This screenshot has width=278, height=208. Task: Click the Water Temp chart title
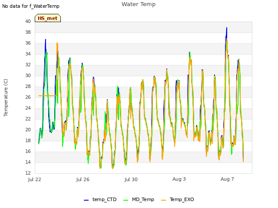[139, 4]
